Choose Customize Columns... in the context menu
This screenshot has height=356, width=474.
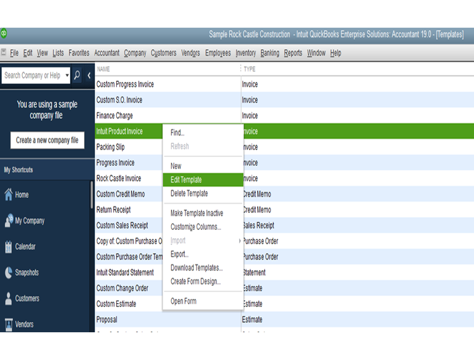pos(203,227)
